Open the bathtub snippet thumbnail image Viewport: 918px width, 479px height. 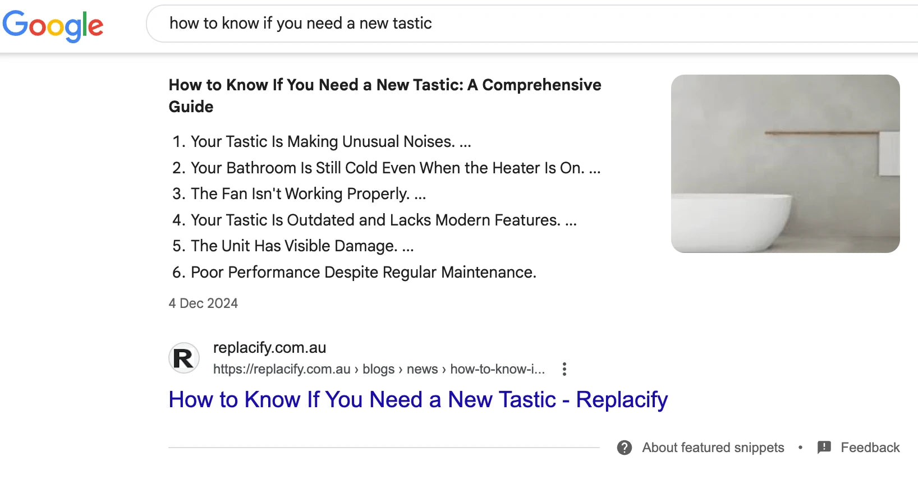[x=785, y=163]
